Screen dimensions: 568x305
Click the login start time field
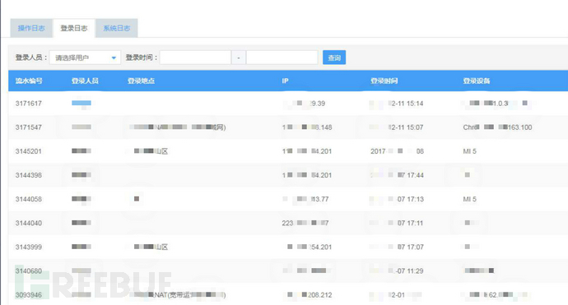195,58
